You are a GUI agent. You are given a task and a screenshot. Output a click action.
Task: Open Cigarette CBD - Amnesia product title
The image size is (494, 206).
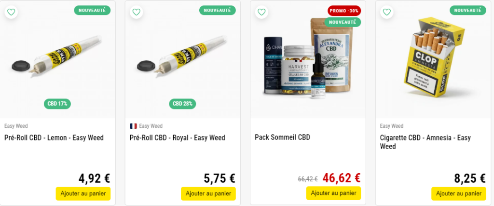(425, 142)
